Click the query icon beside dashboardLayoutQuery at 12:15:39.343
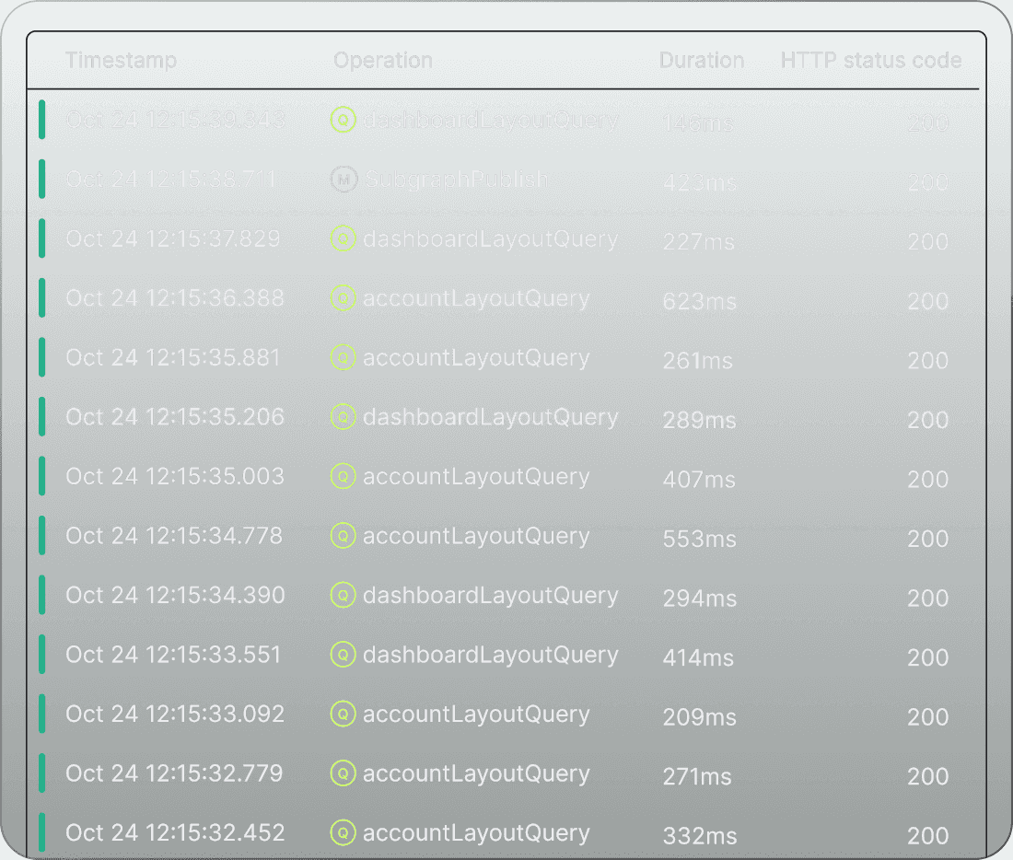 tap(343, 120)
